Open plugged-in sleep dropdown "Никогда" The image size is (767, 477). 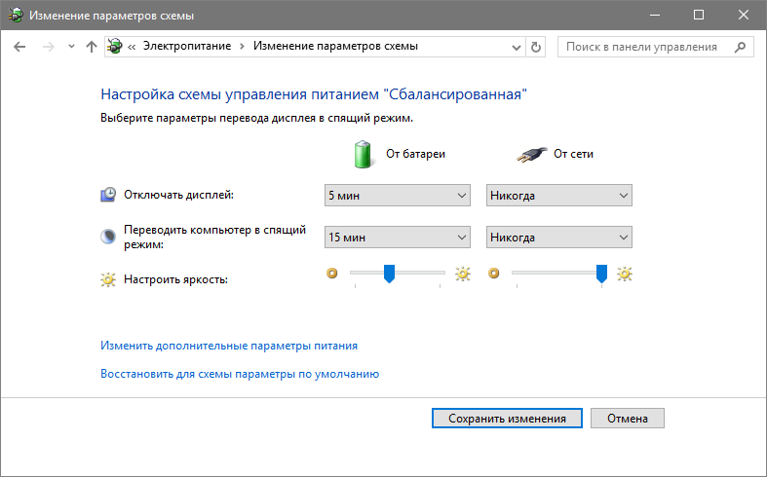point(559,238)
